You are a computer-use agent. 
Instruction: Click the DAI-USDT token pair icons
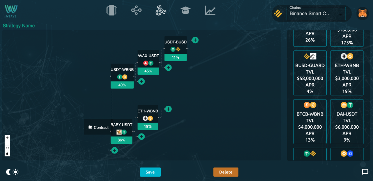(347, 105)
